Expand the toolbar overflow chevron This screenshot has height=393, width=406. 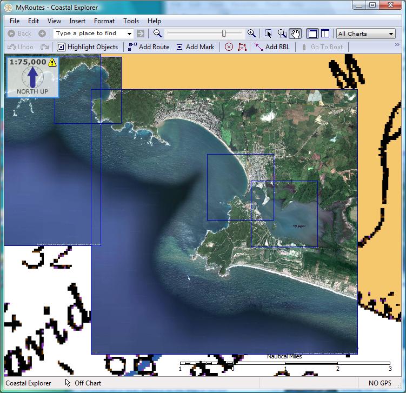(397, 45)
